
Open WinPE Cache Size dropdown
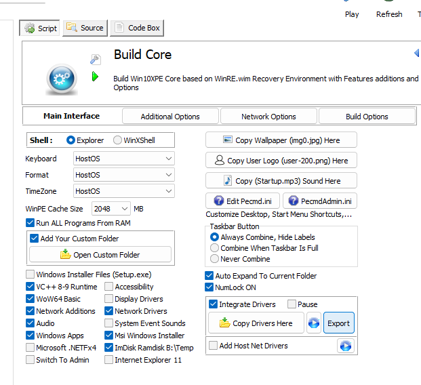pyautogui.click(x=111, y=209)
